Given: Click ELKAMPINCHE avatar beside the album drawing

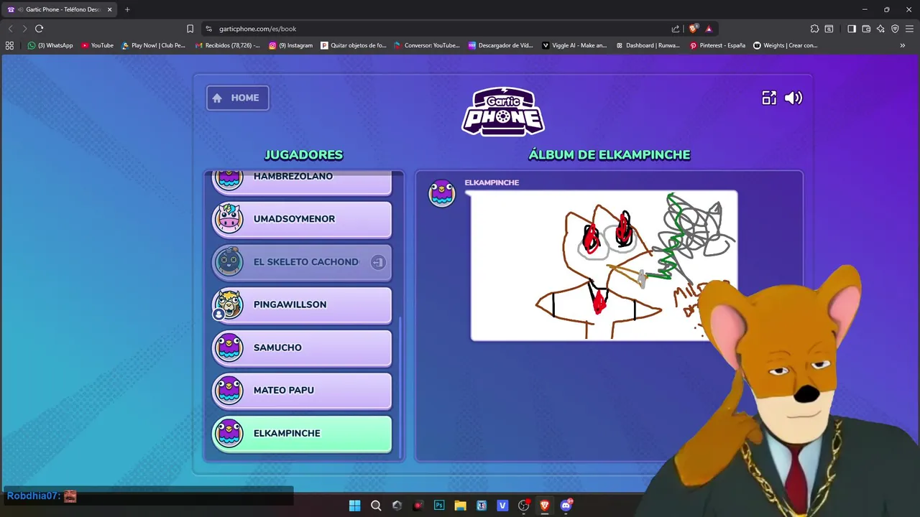Looking at the screenshot, I should point(442,193).
